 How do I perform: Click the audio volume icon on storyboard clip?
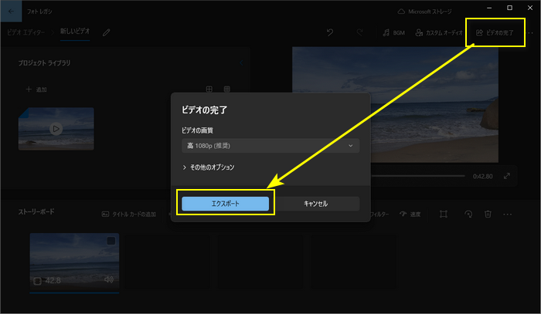point(109,279)
